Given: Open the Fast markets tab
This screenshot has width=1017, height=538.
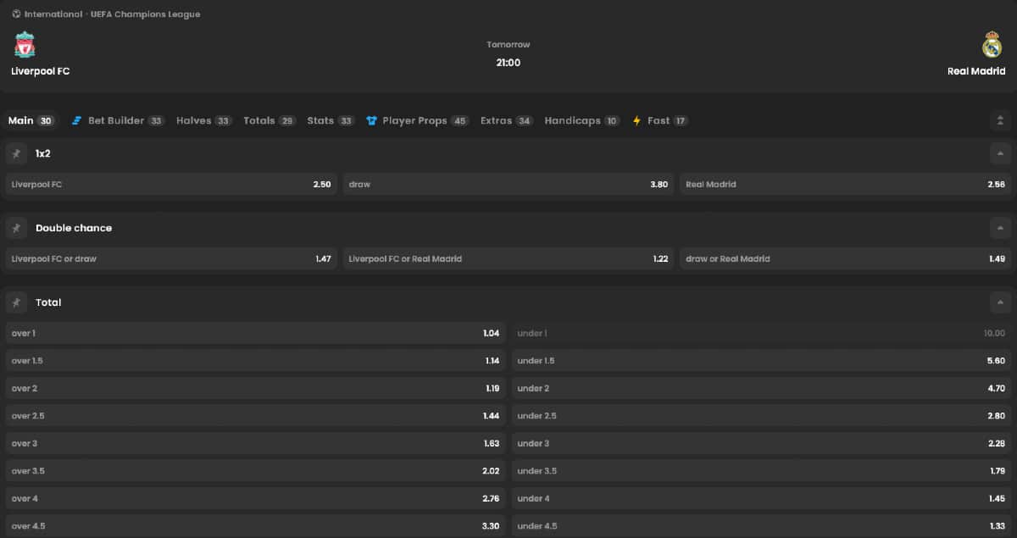Looking at the screenshot, I should point(659,121).
